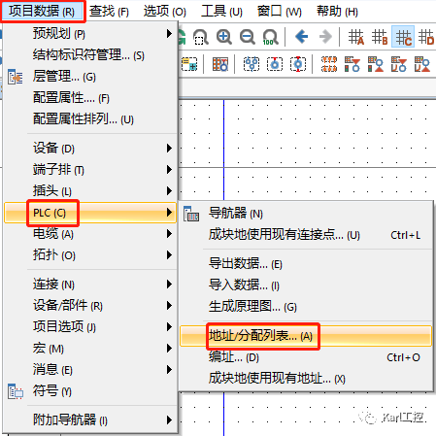Toggle the active grid C icon
The width and height of the screenshot is (436, 436).
point(403,37)
